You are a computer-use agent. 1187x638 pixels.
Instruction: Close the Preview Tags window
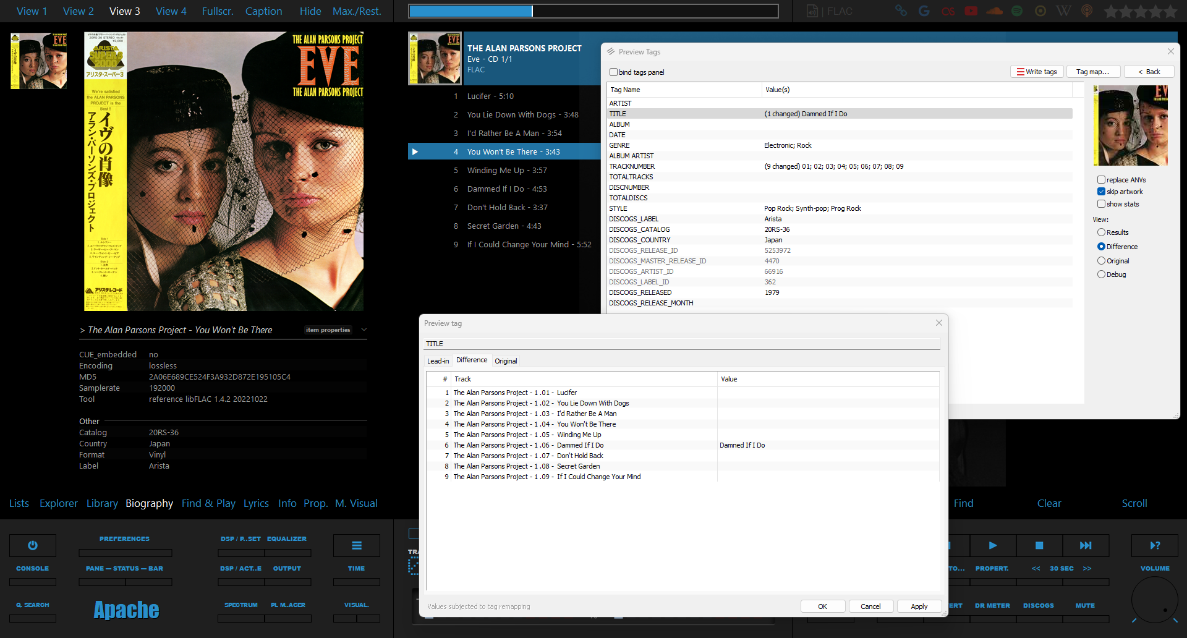(1170, 51)
